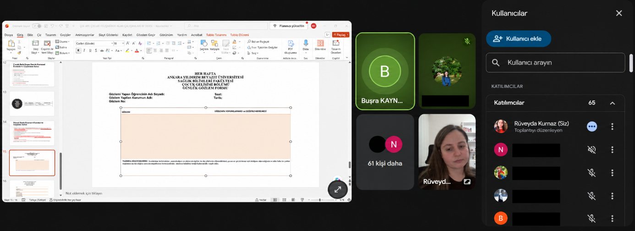
Task: Open the Düzen layout dropdown
Action: click(x=62, y=42)
